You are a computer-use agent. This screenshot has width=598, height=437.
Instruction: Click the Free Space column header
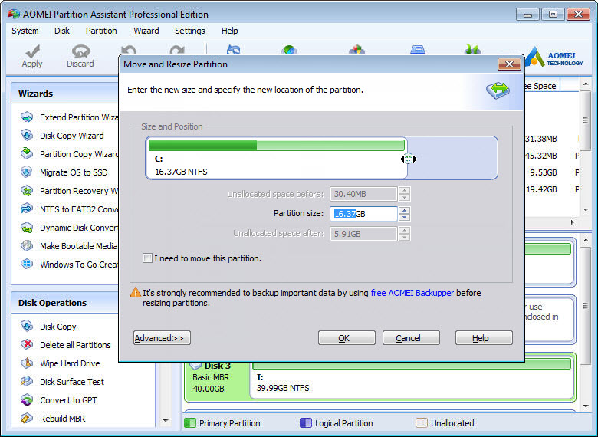point(541,86)
